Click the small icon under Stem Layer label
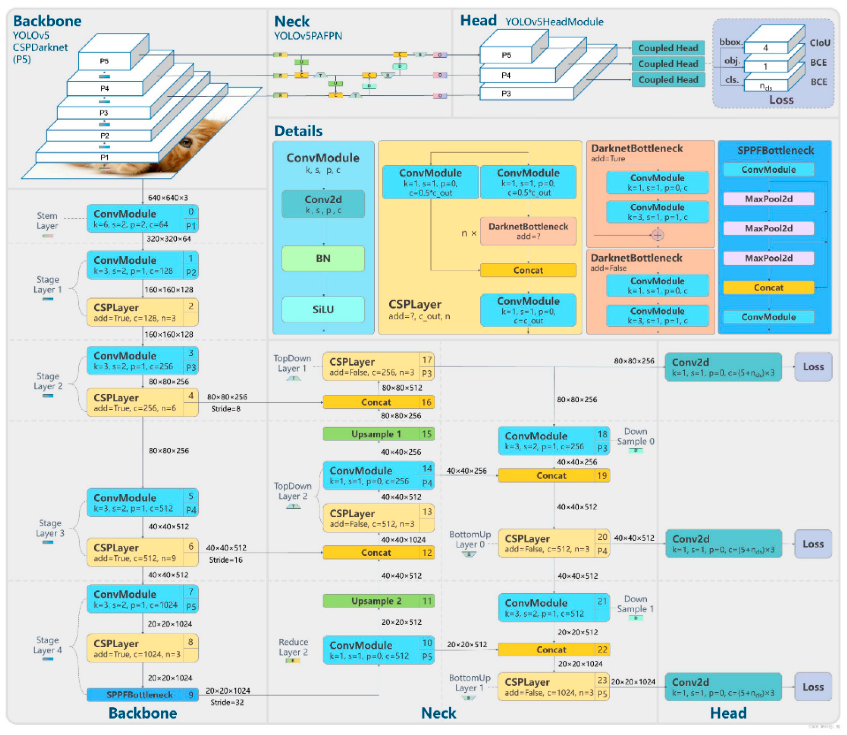Viewport: 847px width, 735px height. pyautogui.click(x=47, y=236)
